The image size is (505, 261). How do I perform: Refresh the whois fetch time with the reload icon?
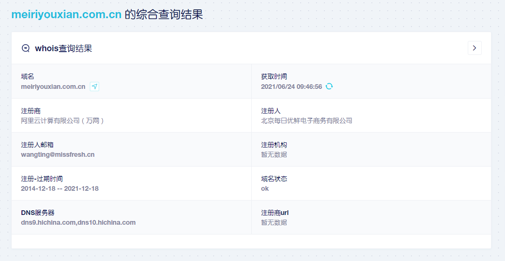tap(329, 86)
